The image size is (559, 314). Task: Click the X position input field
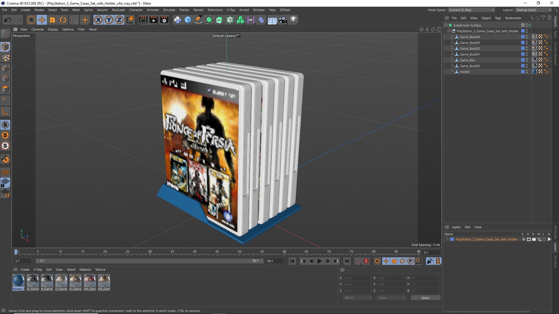coord(358,278)
